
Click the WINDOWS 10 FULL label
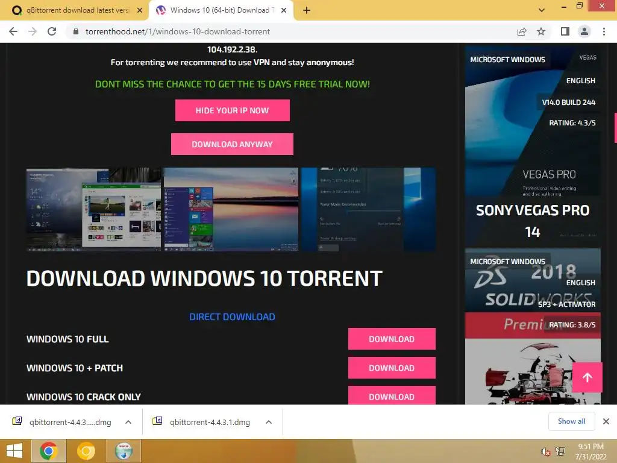(67, 339)
